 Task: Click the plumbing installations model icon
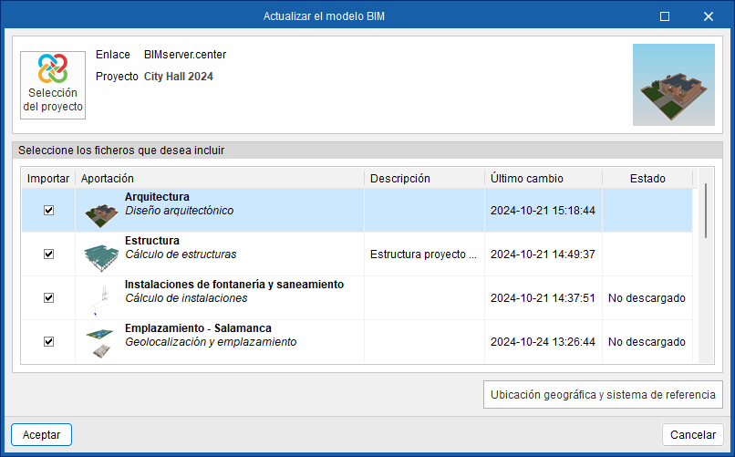point(101,298)
